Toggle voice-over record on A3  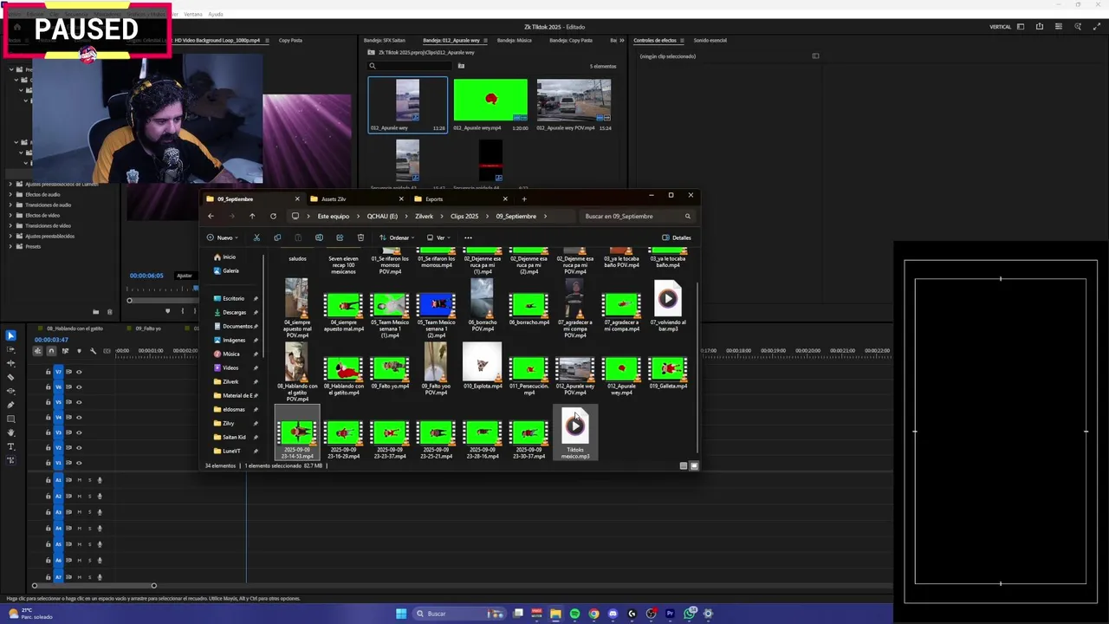click(100, 512)
